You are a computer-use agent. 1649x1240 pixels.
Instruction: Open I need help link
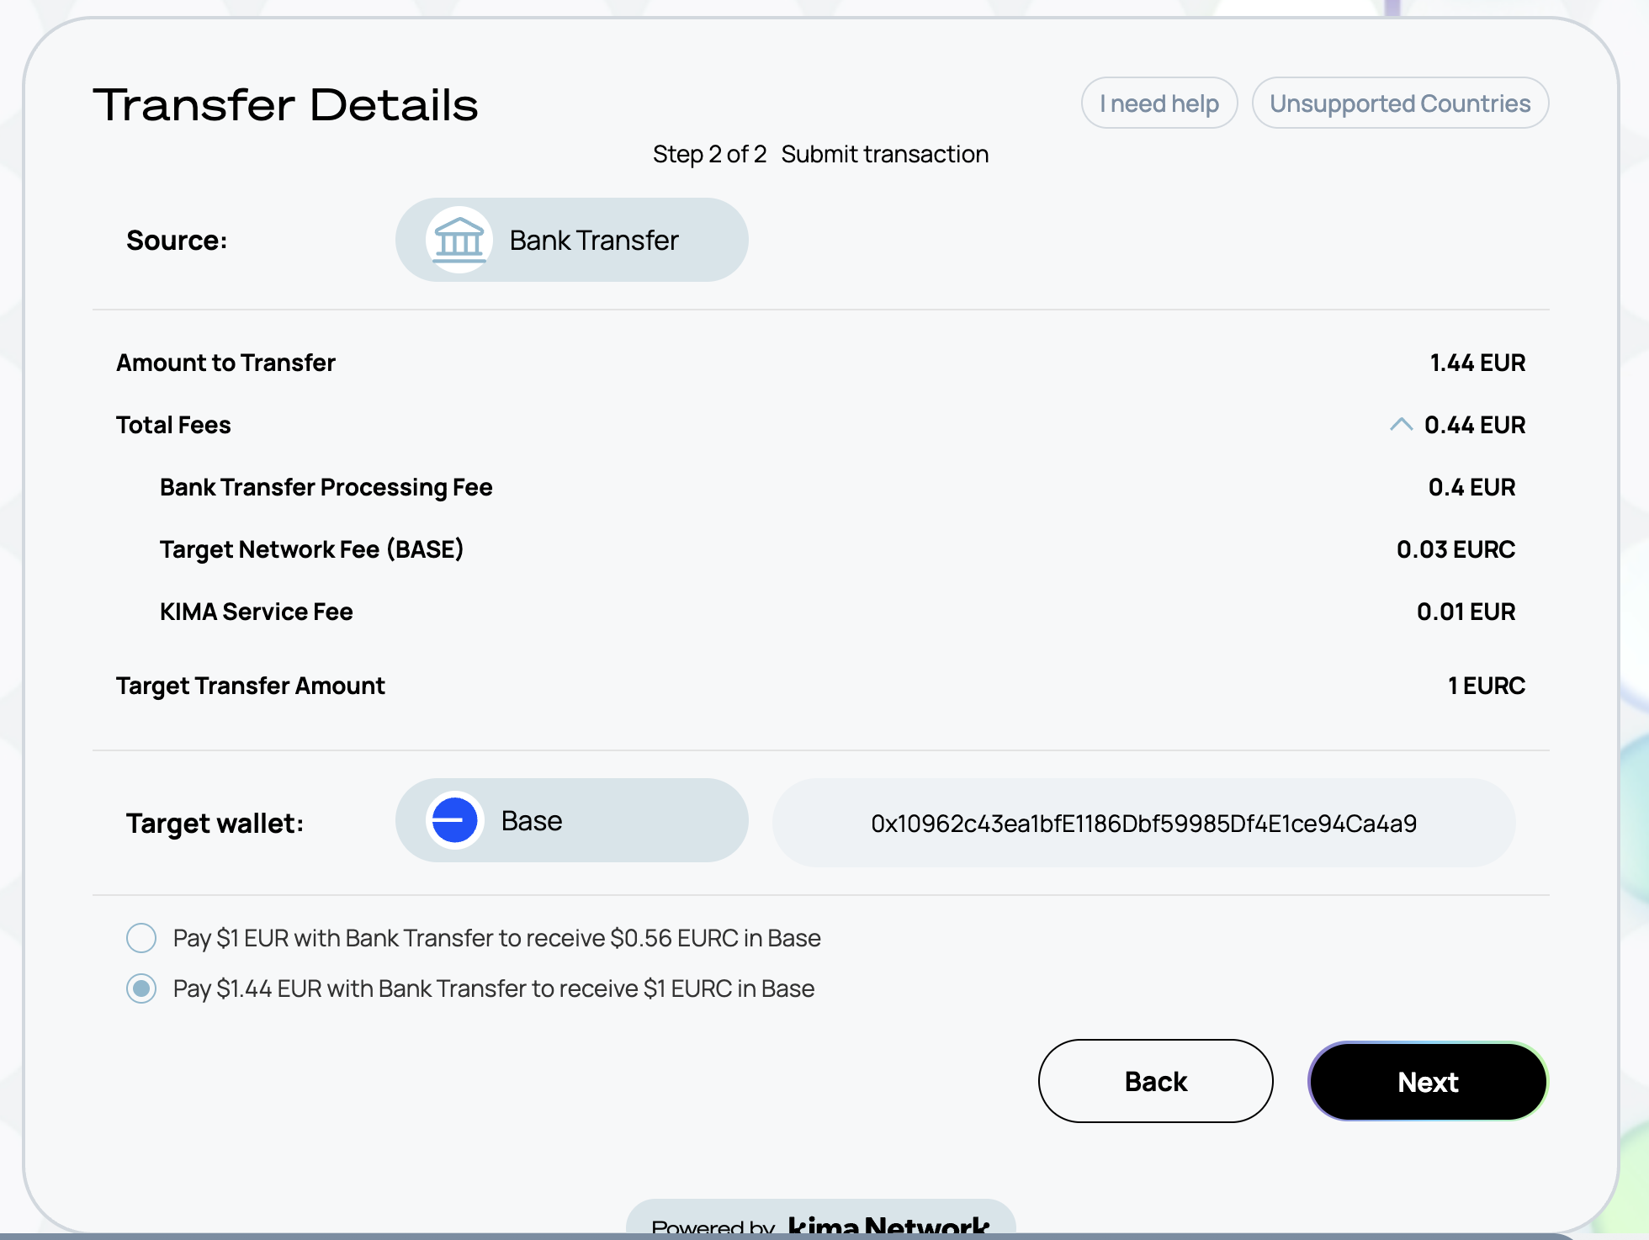[1159, 103]
